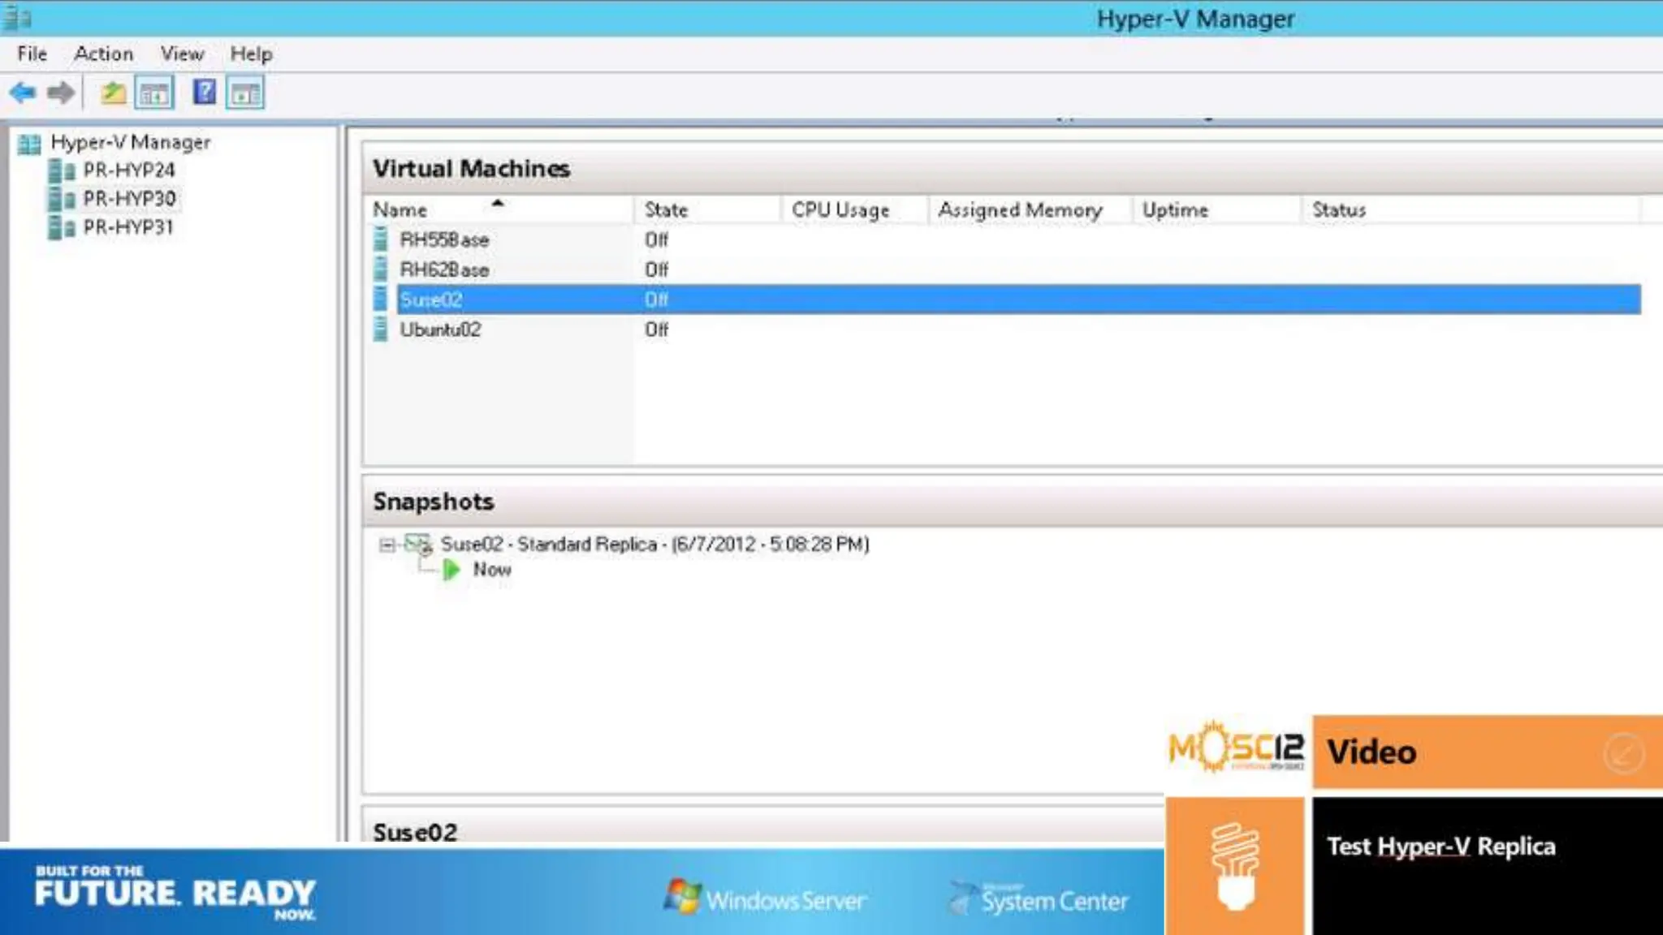Click the Suse02 Standard Replica snapshot icon

coord(419,544)
